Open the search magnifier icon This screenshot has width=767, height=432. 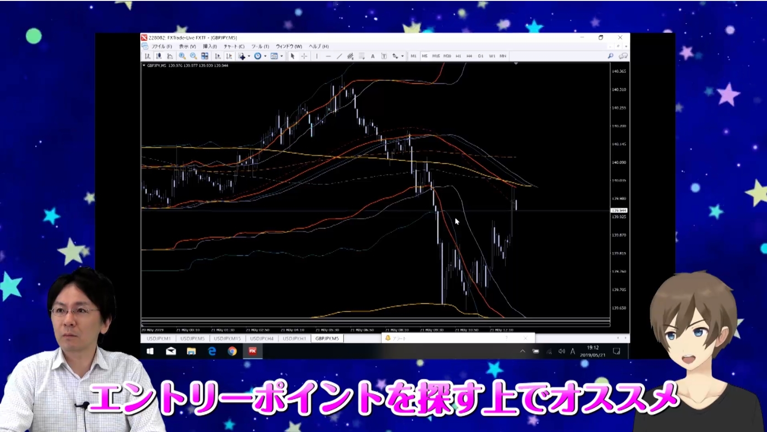pos(610,56)
